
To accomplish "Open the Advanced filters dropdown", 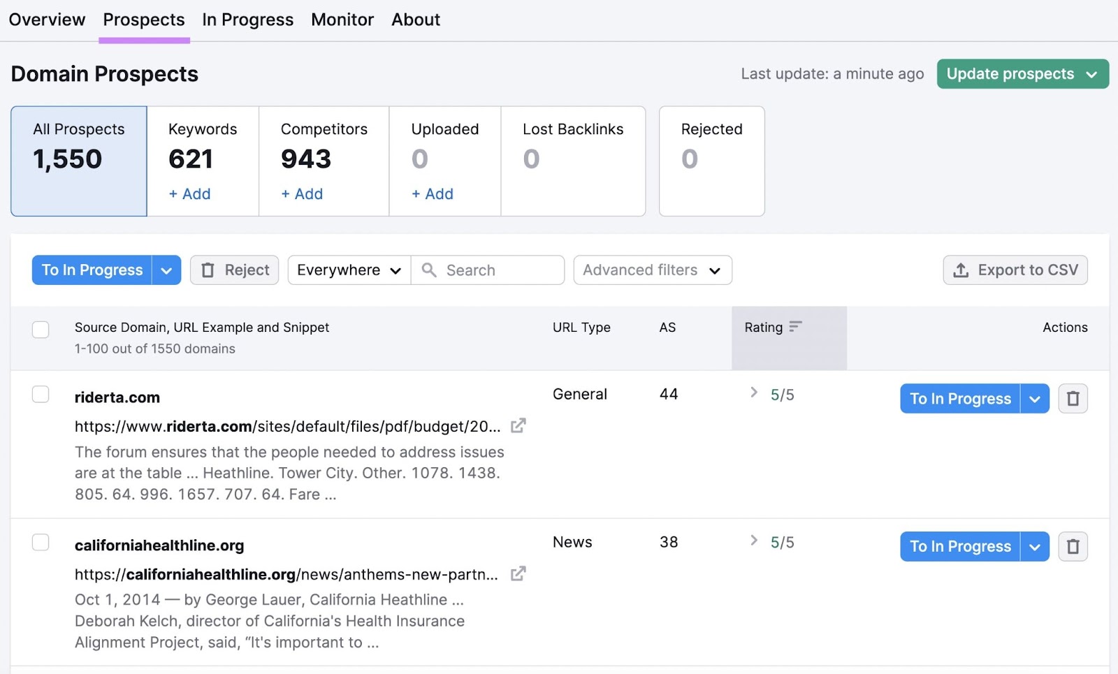I will pos(651,270).
